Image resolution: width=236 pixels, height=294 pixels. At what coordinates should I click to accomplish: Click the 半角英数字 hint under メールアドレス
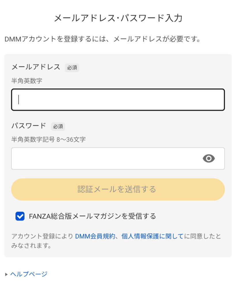tap(27, 81)
